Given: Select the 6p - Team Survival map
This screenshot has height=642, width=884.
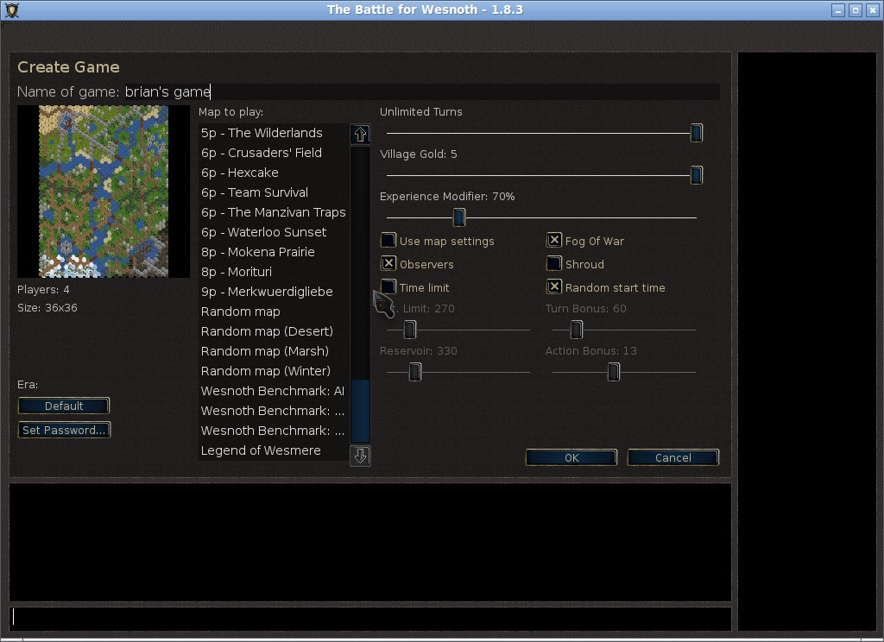Looking at the screenshot, I should [x=274, y=192].
